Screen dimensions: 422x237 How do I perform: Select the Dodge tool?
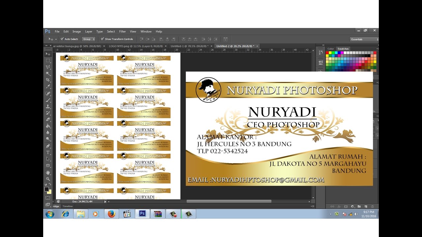tap(48, 139)
